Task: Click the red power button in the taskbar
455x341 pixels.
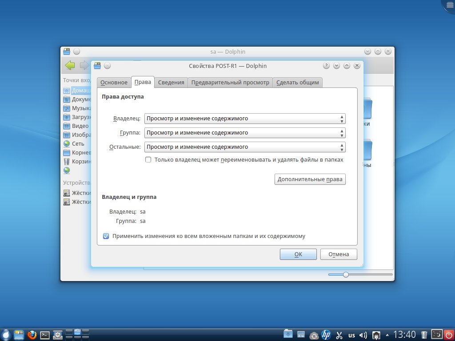Action: pos(449,335)
